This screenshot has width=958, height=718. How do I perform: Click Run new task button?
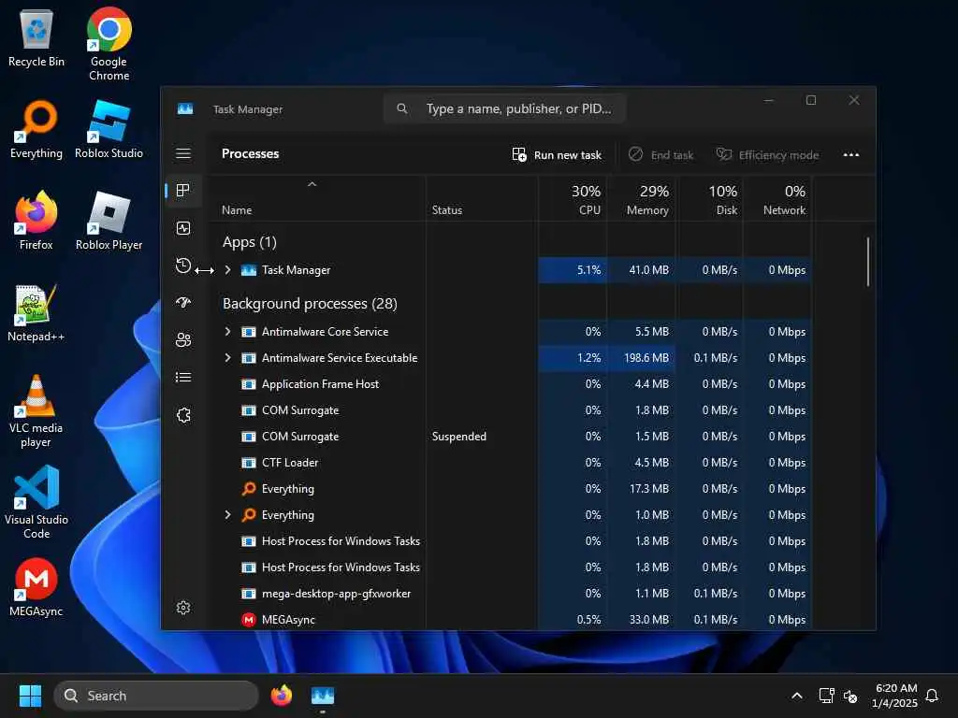557,155
